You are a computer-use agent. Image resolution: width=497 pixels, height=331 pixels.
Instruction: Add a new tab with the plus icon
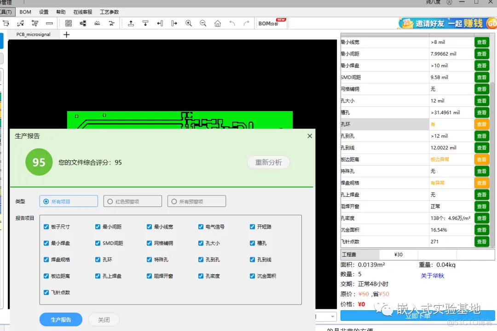67,34
